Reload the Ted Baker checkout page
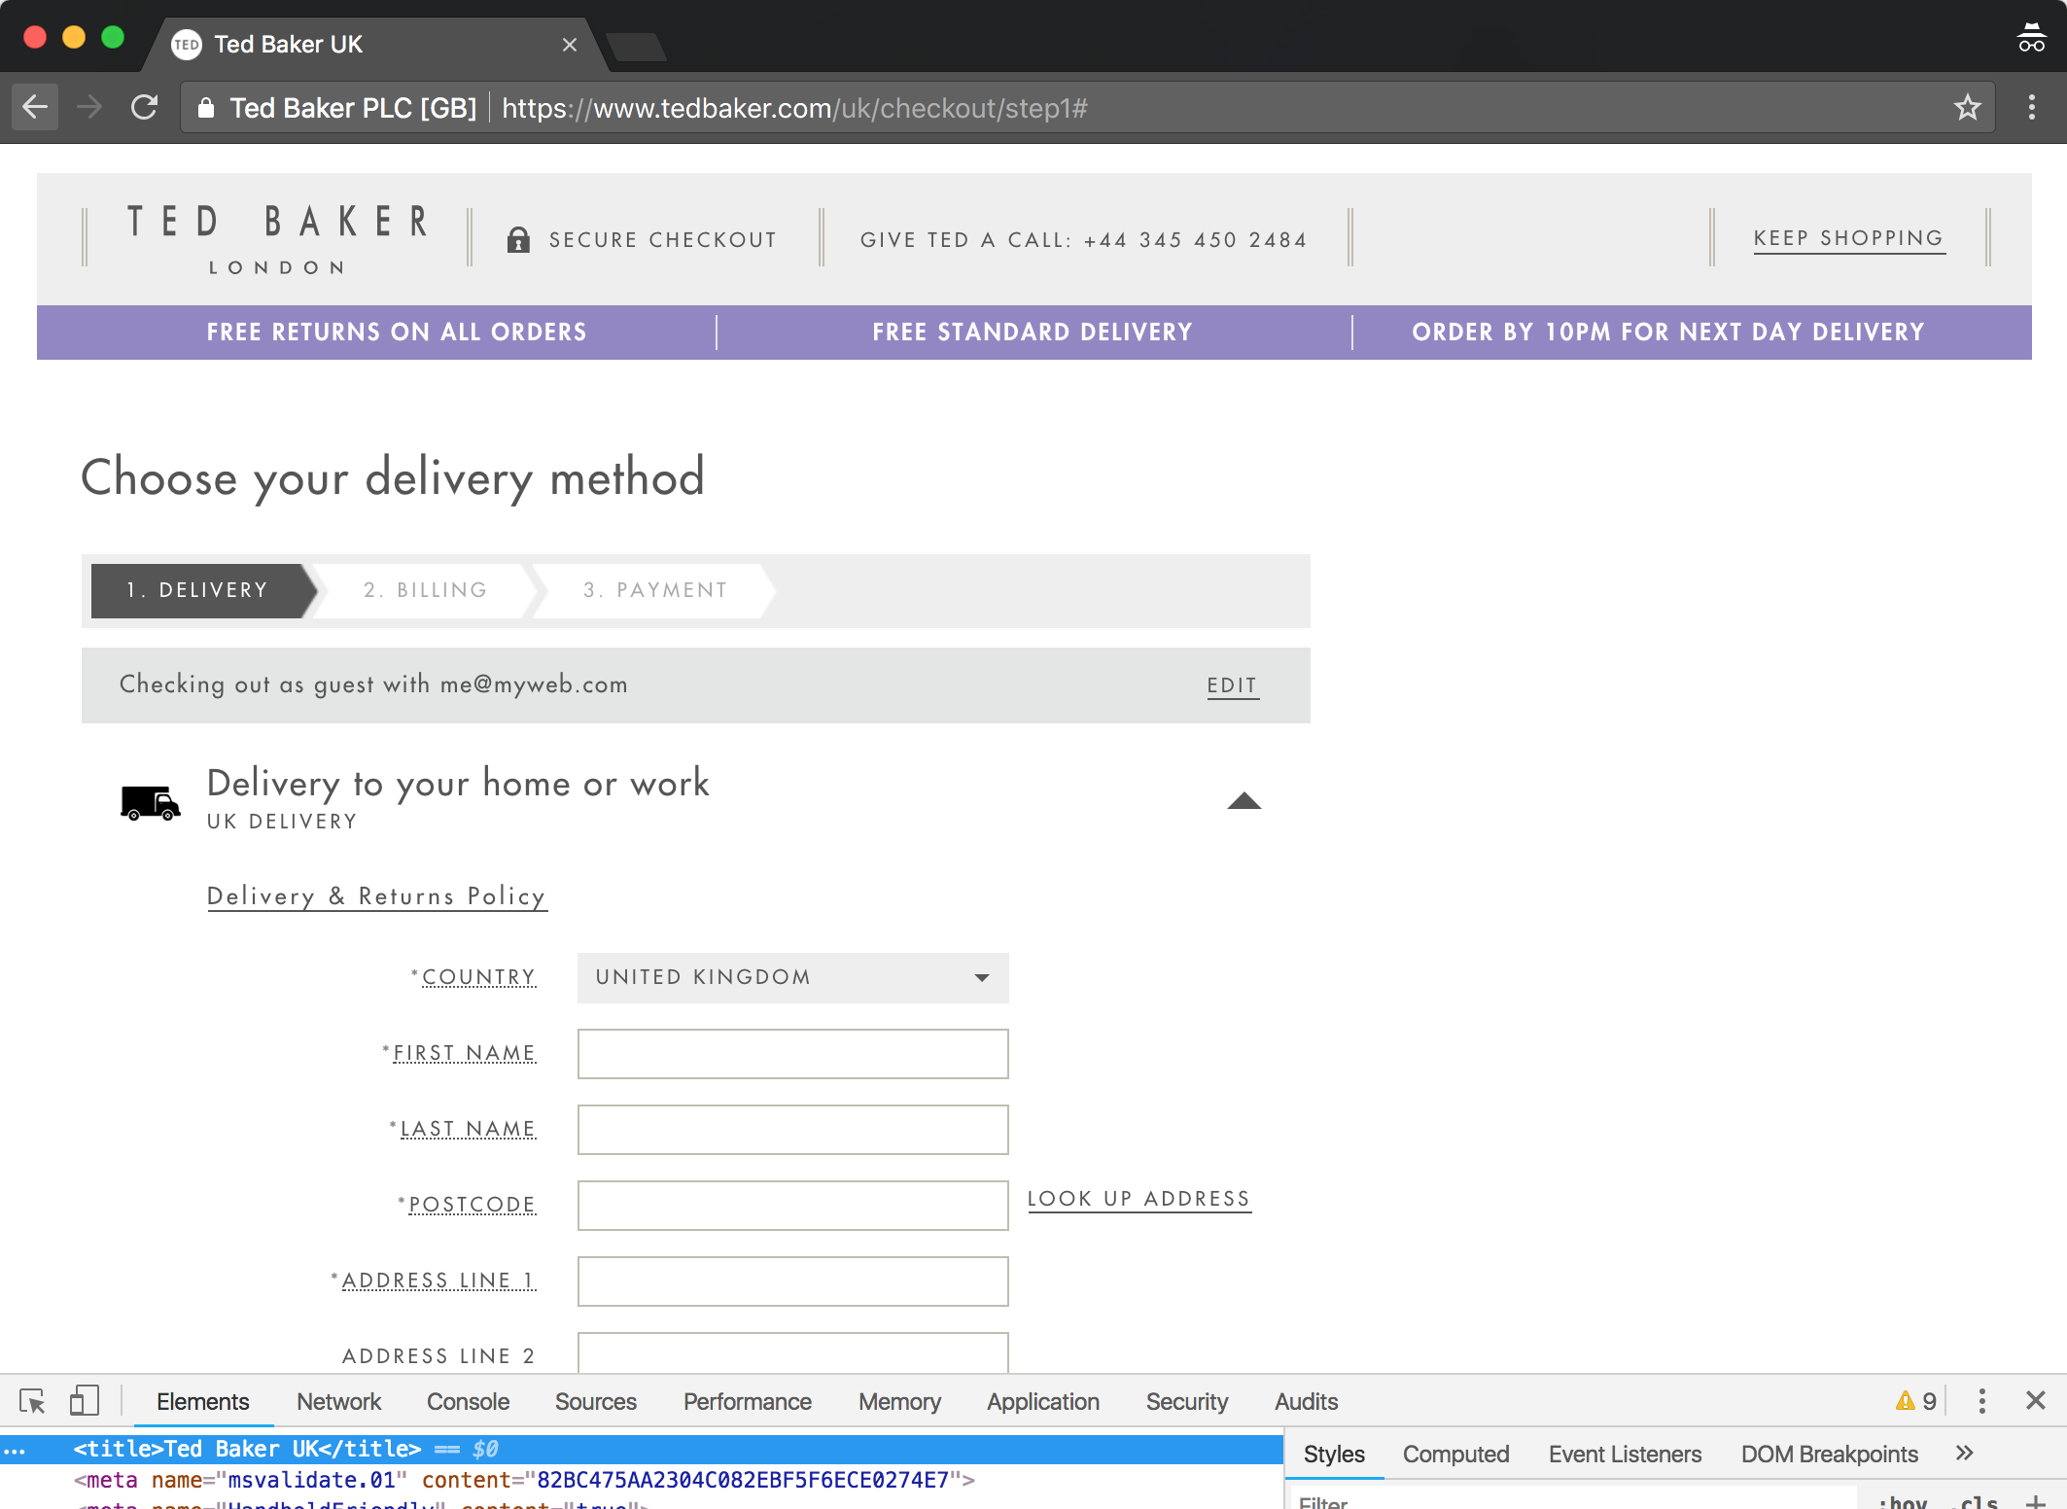This screenshot has width=2067, height=1509. tap(145, 107)
